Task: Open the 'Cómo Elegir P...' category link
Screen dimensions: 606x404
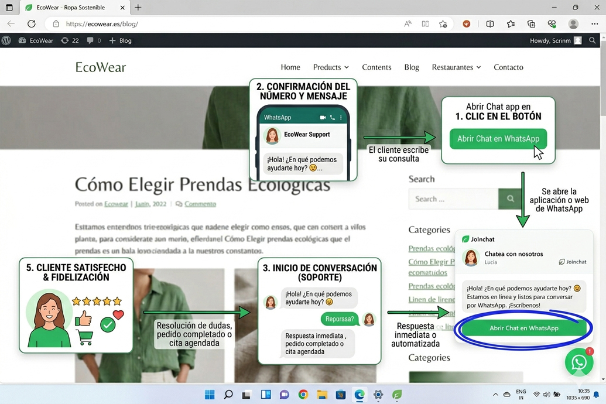Action: (432, 262)
